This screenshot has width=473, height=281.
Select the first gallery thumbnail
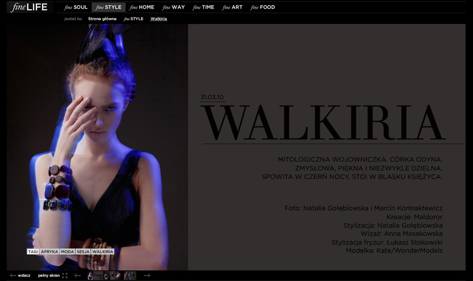[90, 276]
